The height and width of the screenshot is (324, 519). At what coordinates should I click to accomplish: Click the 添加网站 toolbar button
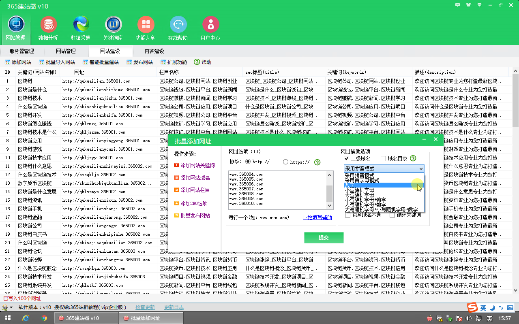[18, 62]
